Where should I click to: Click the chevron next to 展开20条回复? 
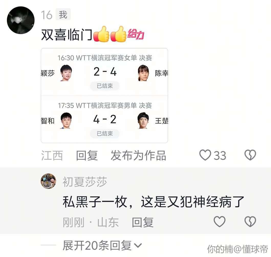tap(138, 245)
